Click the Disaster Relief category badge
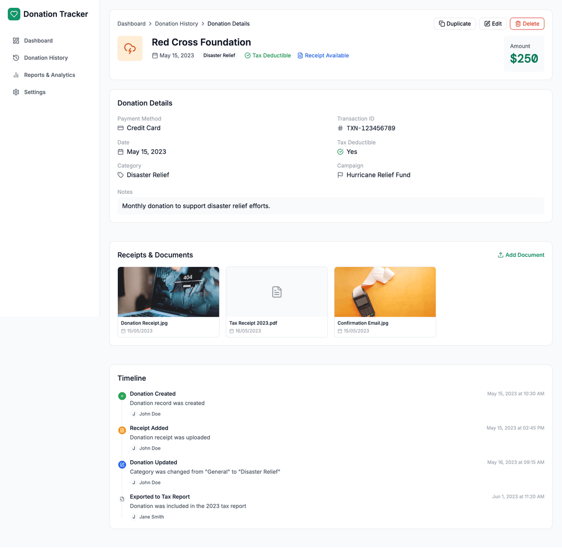 219,55
